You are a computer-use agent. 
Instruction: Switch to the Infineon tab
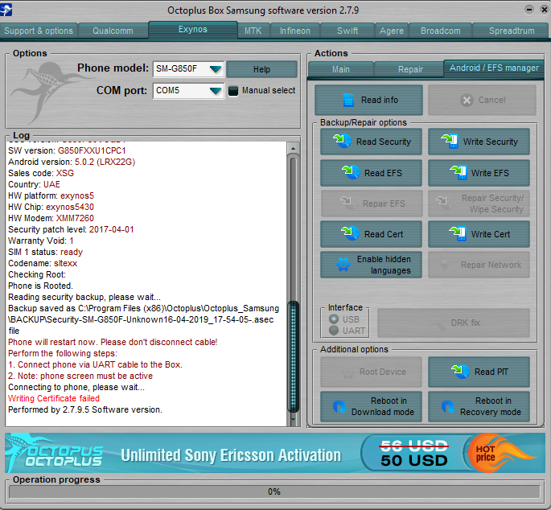[x=295, y=31]
